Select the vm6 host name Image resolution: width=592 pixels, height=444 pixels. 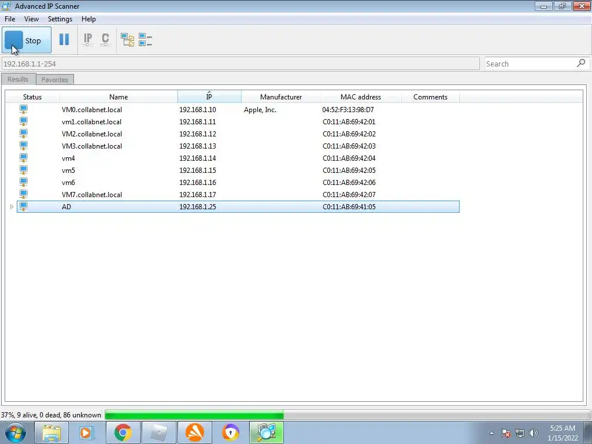68,182
